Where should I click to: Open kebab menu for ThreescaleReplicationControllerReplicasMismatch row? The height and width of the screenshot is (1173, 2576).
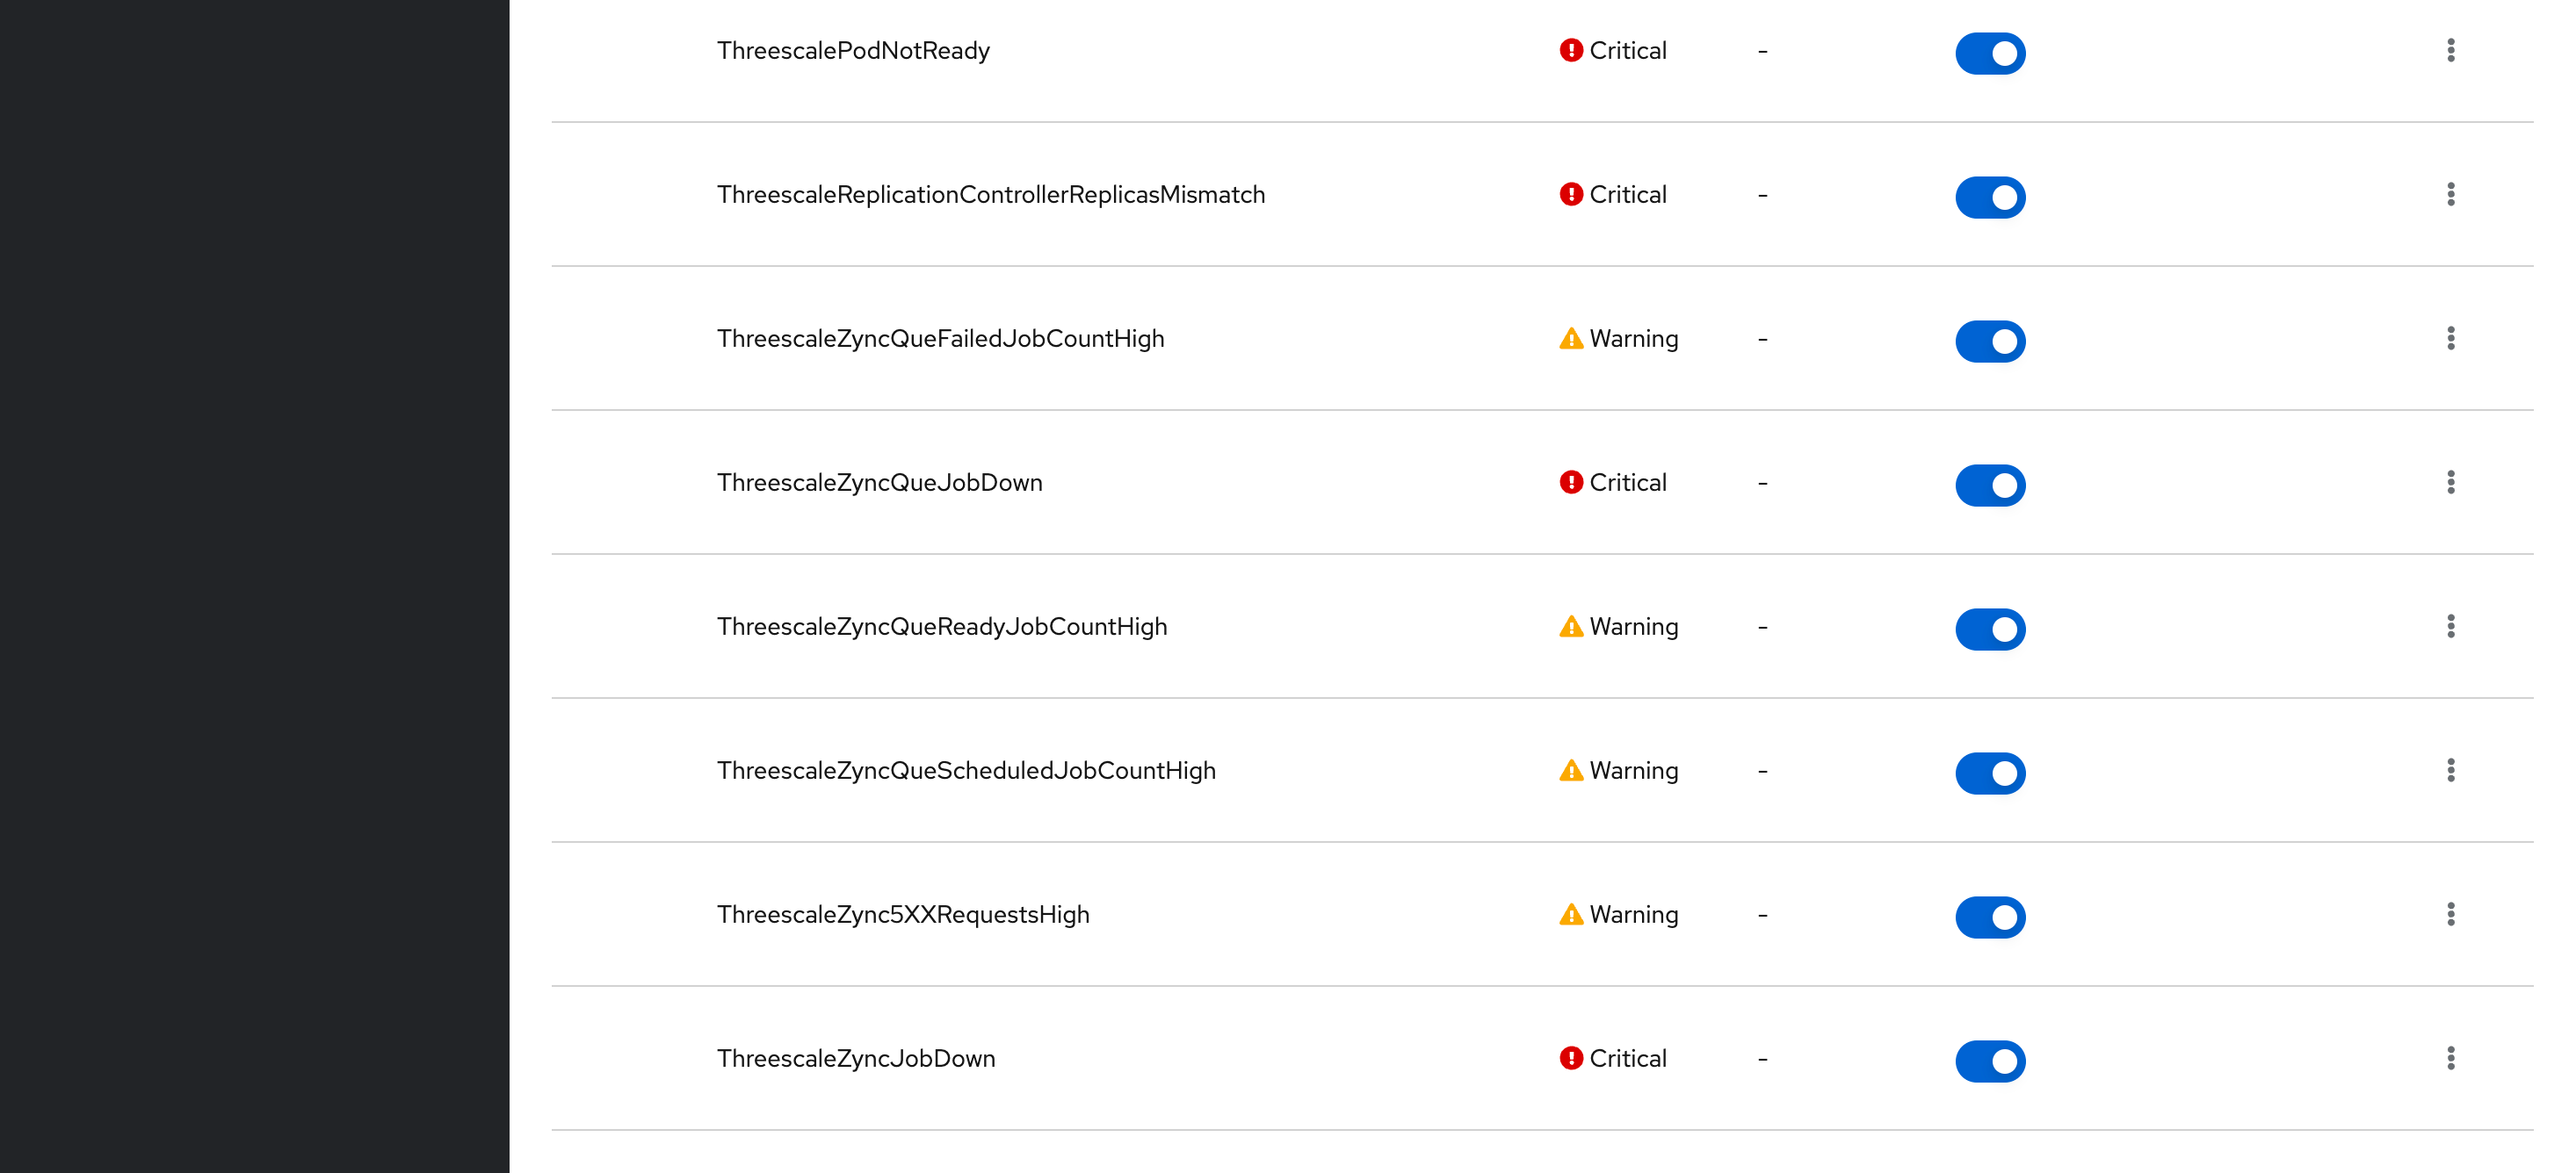2450,195
